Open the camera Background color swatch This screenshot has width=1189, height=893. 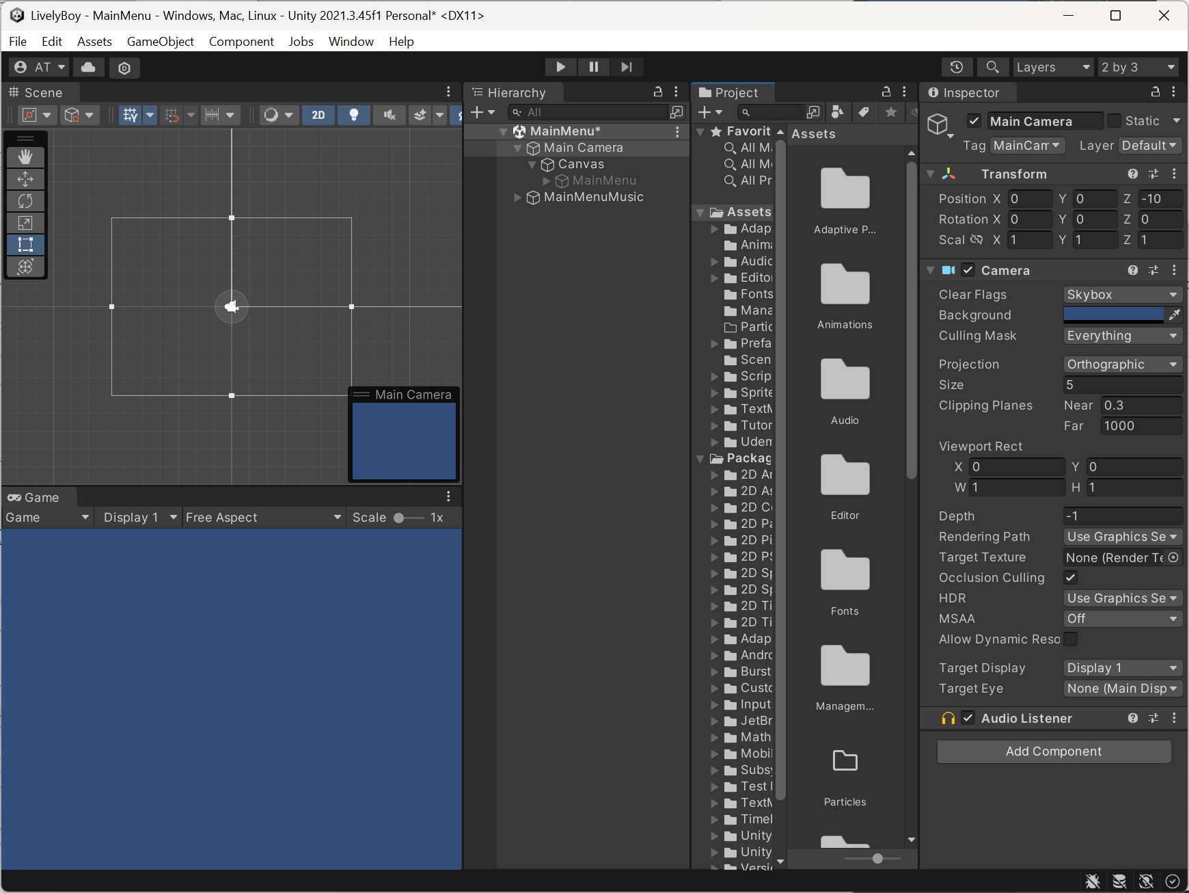coord(1114,315)
